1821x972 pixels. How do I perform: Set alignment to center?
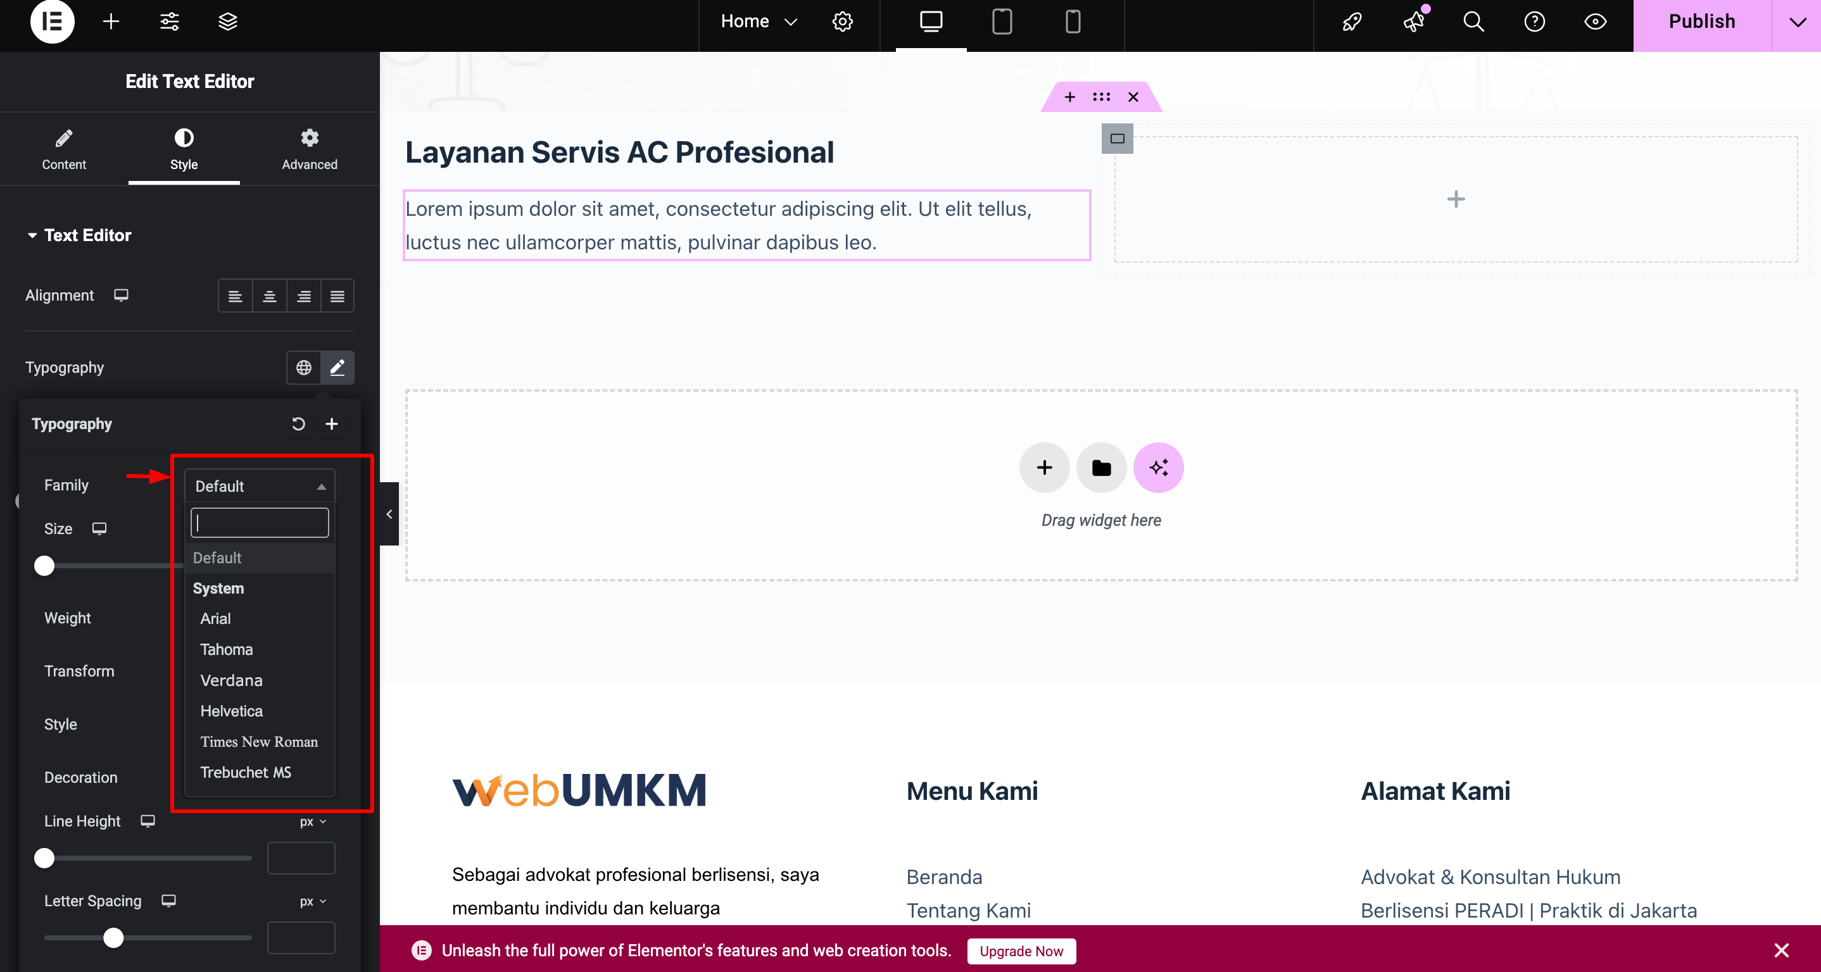coord(269,296)
